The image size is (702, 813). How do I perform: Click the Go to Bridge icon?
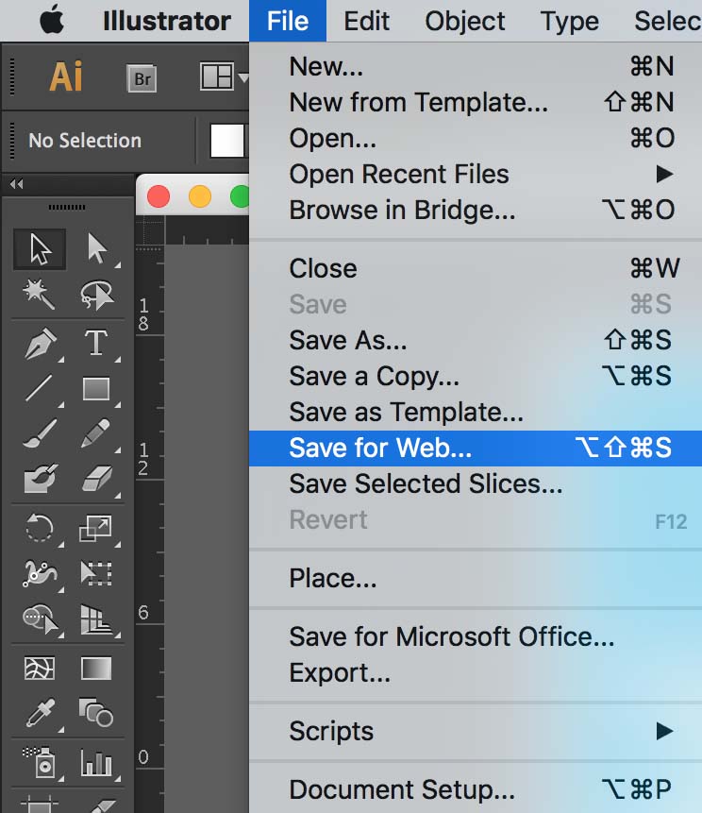[142, 79]
